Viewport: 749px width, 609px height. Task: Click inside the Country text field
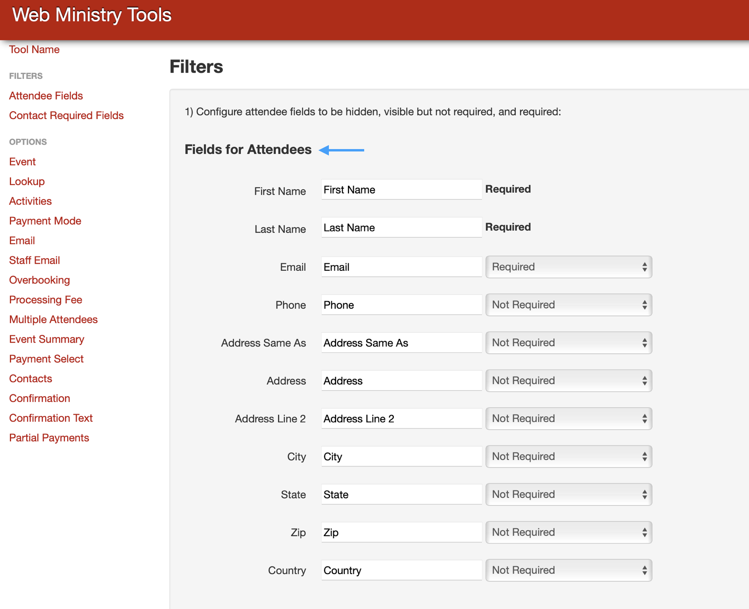click(x=401, y=570)
